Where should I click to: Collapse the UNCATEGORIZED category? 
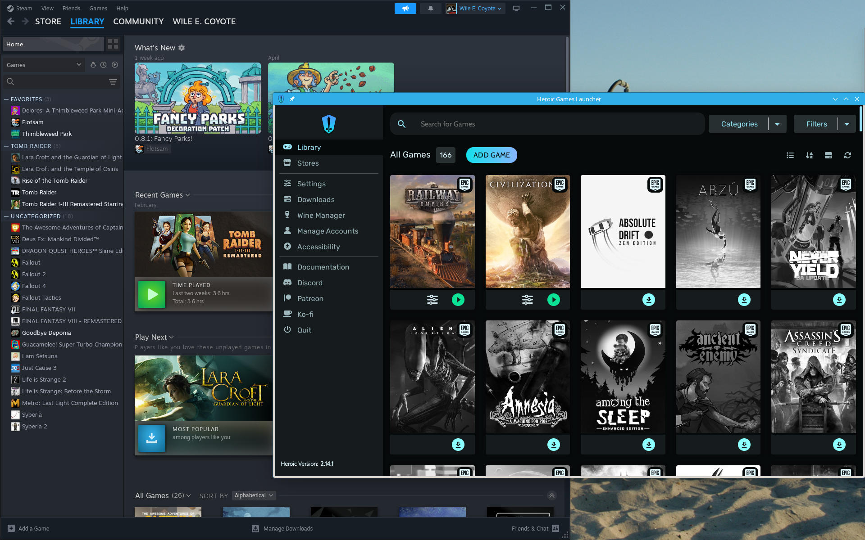coord(6,216)
